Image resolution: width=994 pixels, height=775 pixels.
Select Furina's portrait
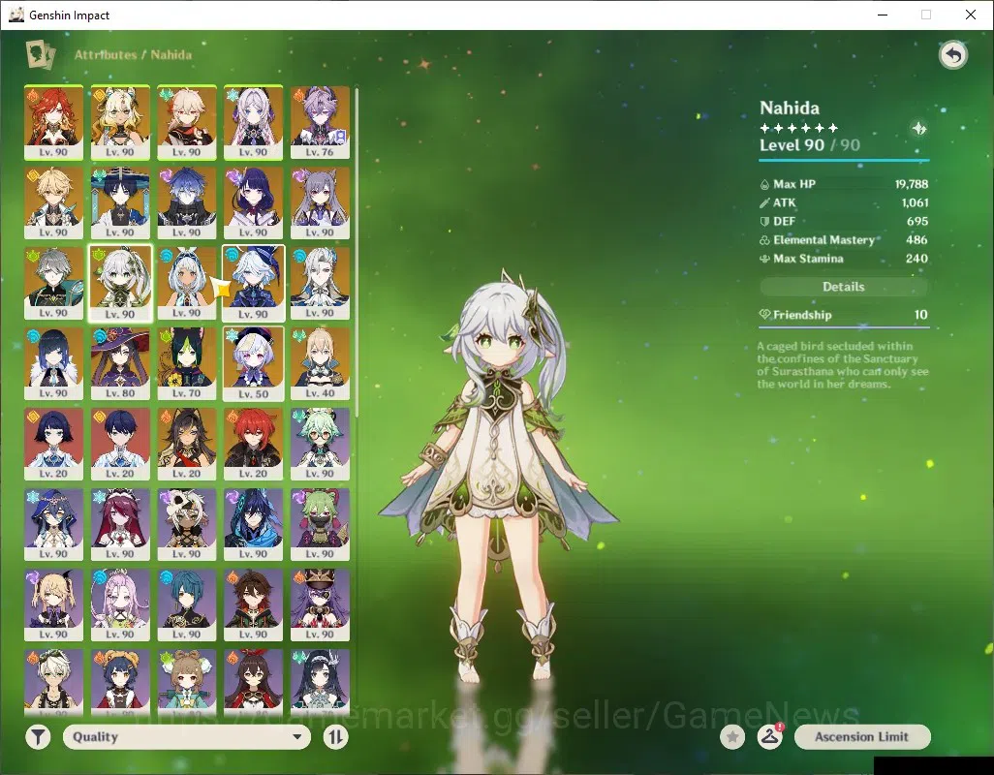pos(253,283)
